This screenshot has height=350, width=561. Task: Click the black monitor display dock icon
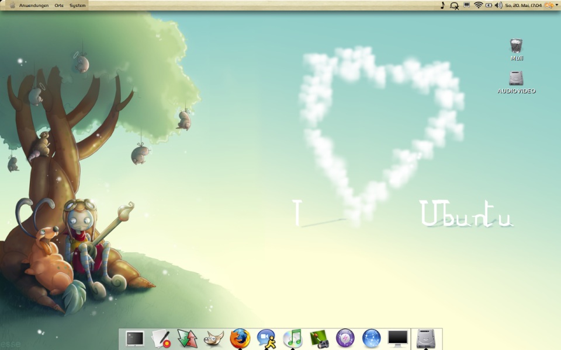click(x=398, y=338)
